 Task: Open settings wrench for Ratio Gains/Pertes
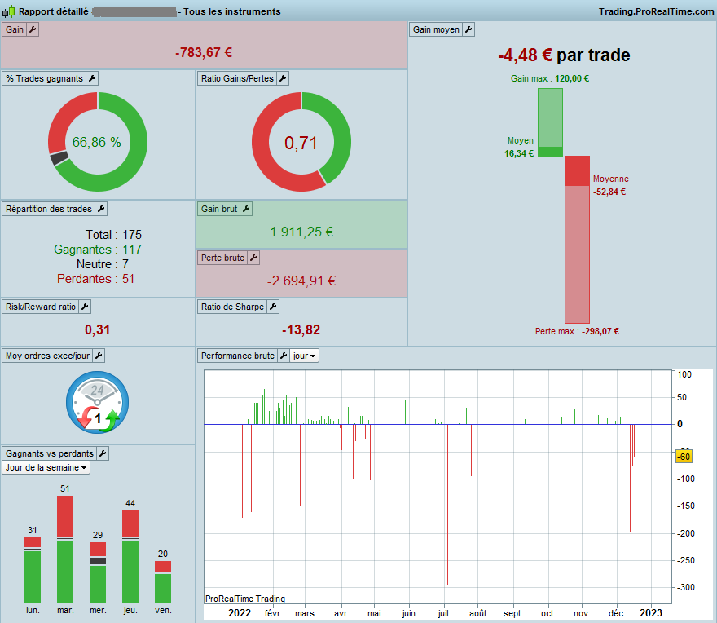[x=283, y=78]
